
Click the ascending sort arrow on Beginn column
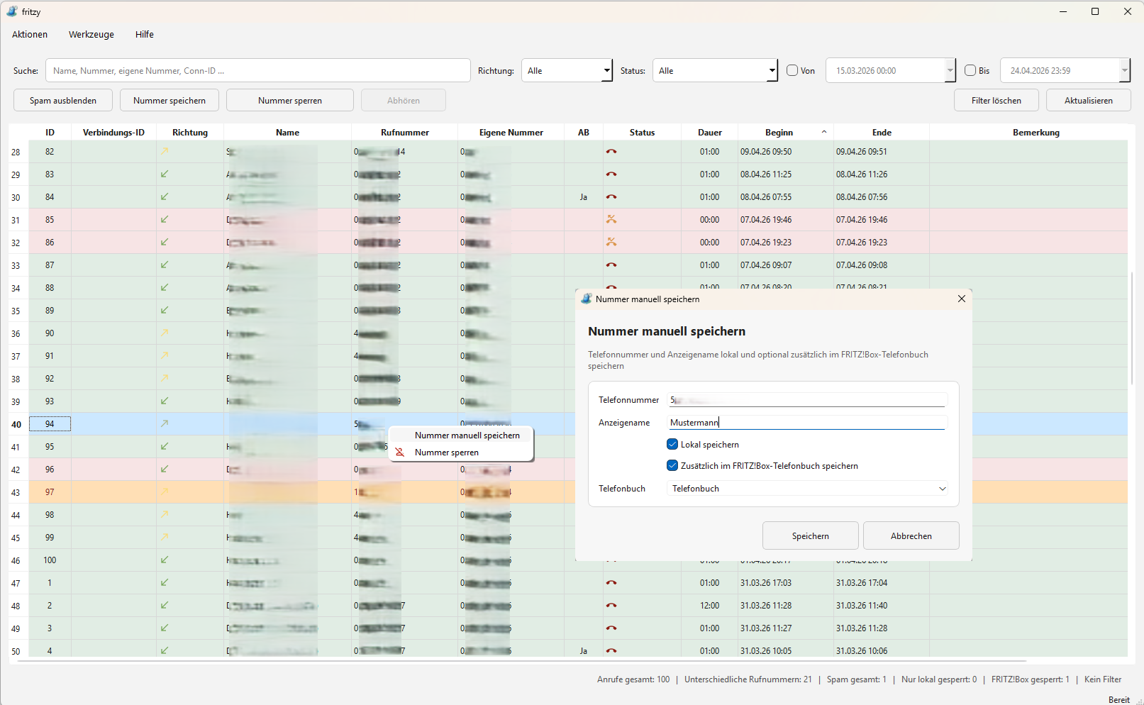coord(824,132)
